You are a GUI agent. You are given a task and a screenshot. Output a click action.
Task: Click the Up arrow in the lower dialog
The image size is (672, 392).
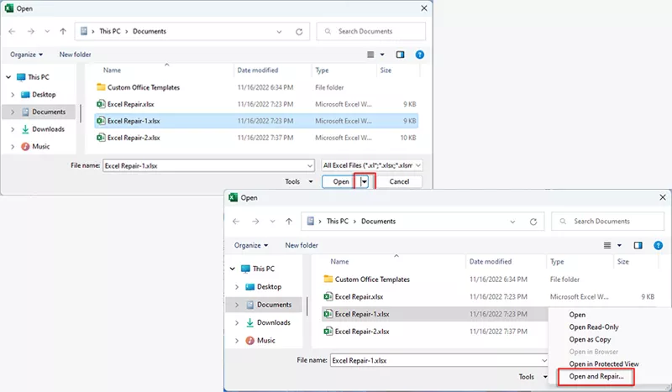(289, 222)
